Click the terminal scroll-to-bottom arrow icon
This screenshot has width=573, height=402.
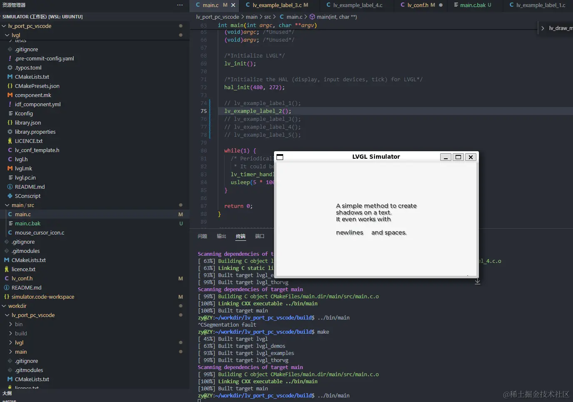(x=478, y=282)
